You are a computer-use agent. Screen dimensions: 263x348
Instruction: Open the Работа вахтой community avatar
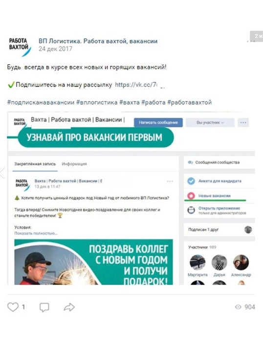click(x=19, y=46)
